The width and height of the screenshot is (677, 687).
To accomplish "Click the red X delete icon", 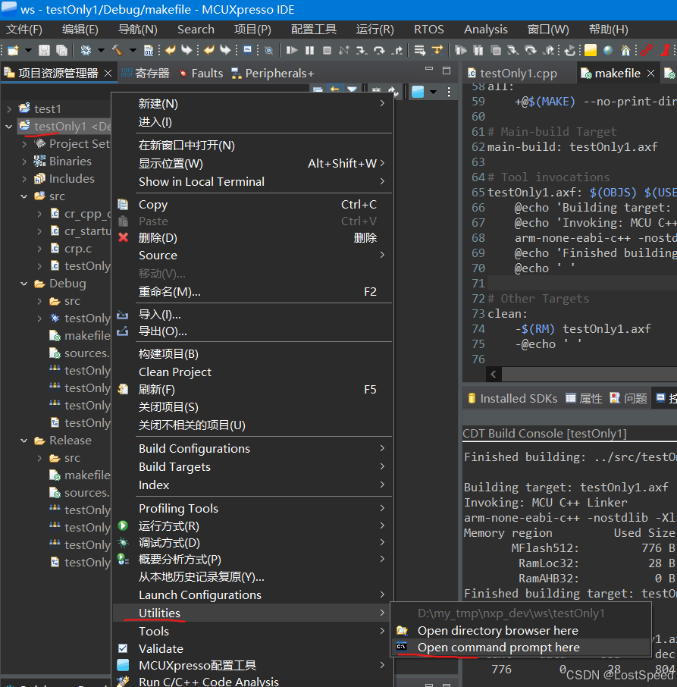I will click(x=124, y=237).
